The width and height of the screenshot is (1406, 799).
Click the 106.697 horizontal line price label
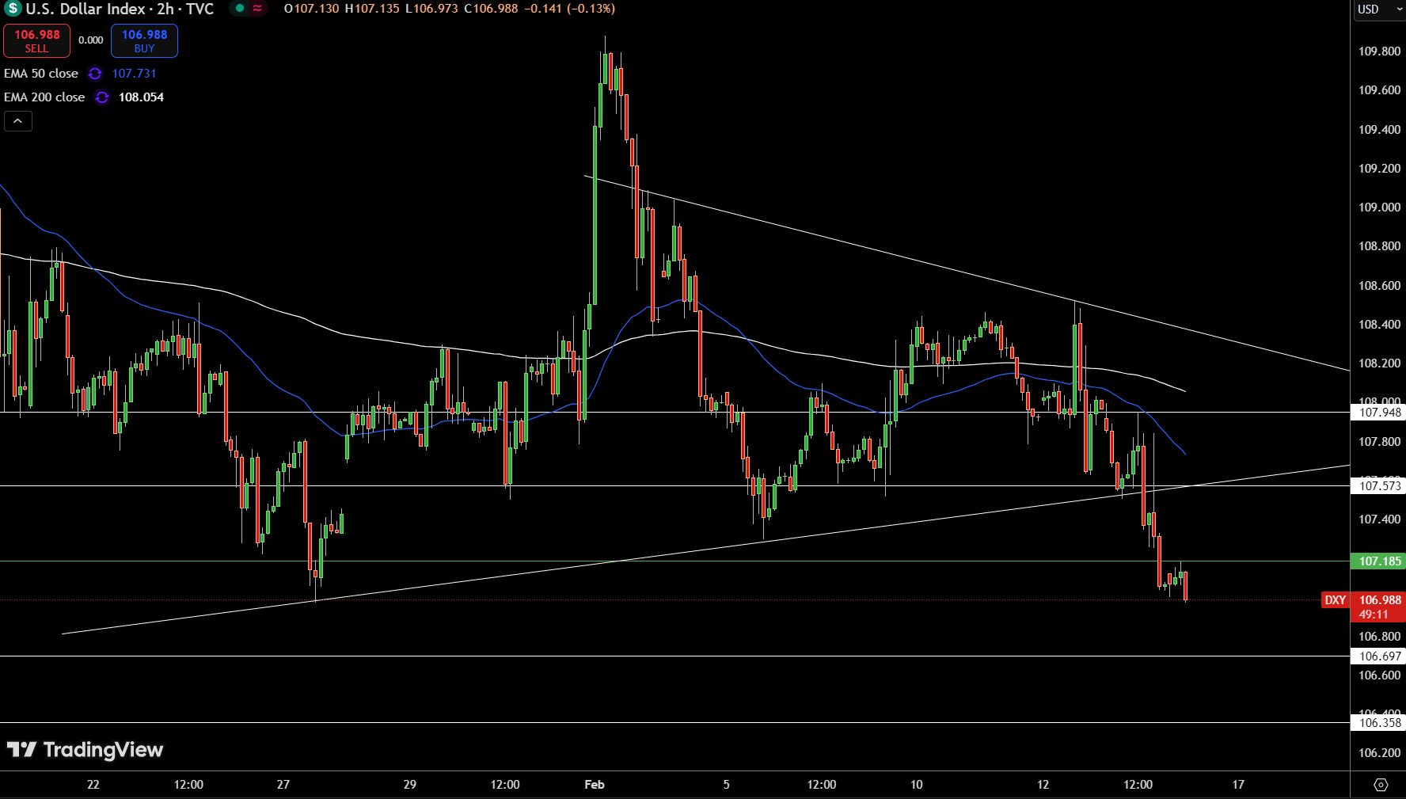[x=1380, y=656]
